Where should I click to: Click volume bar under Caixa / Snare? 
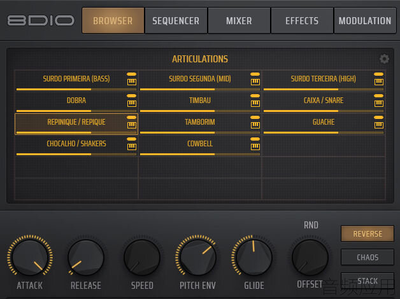tap(323, 111)
